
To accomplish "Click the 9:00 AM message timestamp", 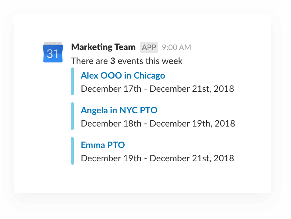I will [176, 47].
